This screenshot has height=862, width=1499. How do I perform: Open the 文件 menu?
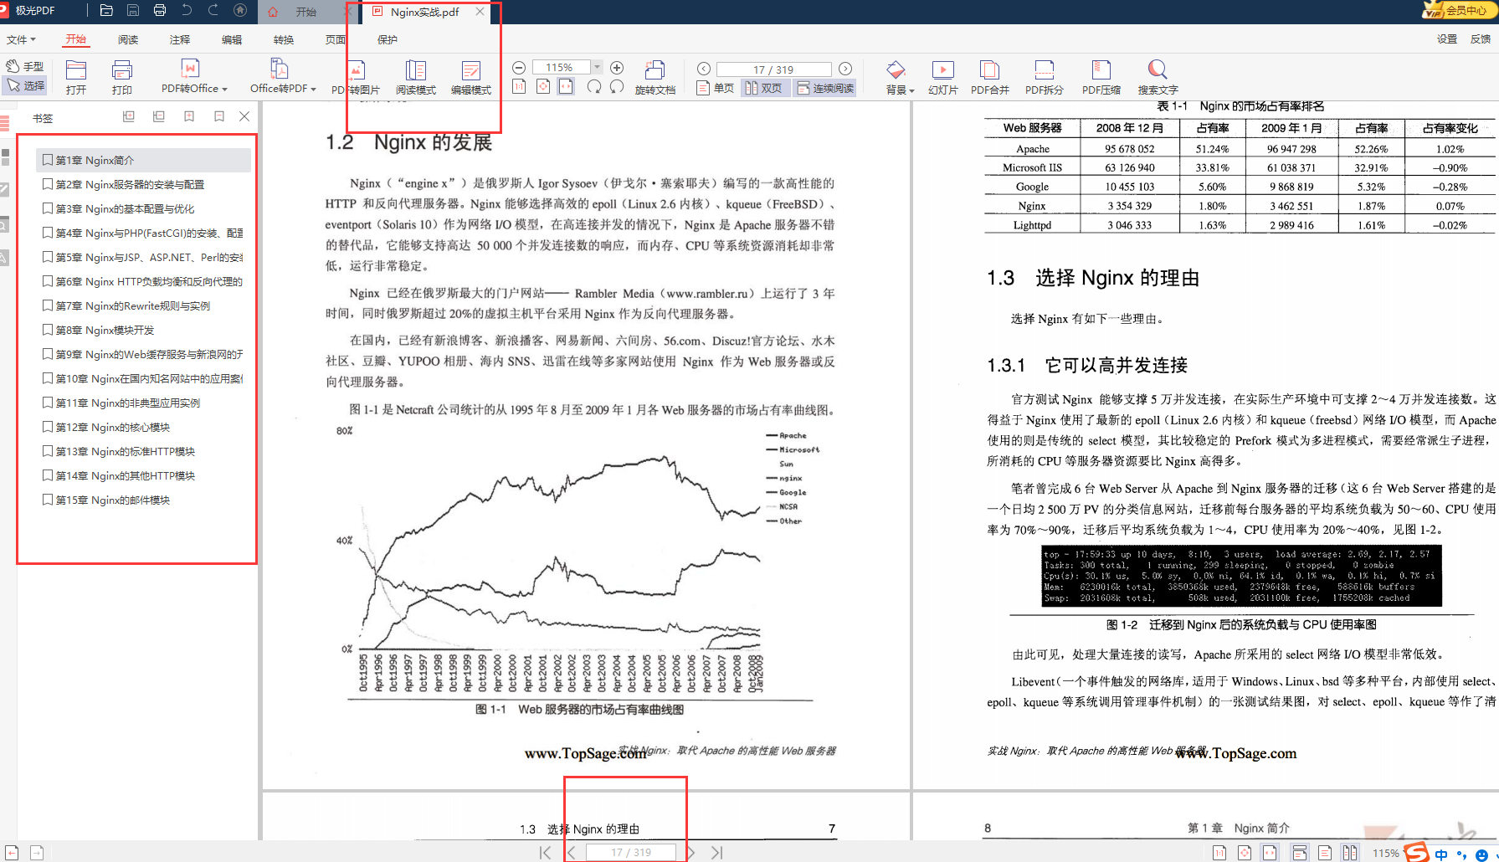pos(21,38)
